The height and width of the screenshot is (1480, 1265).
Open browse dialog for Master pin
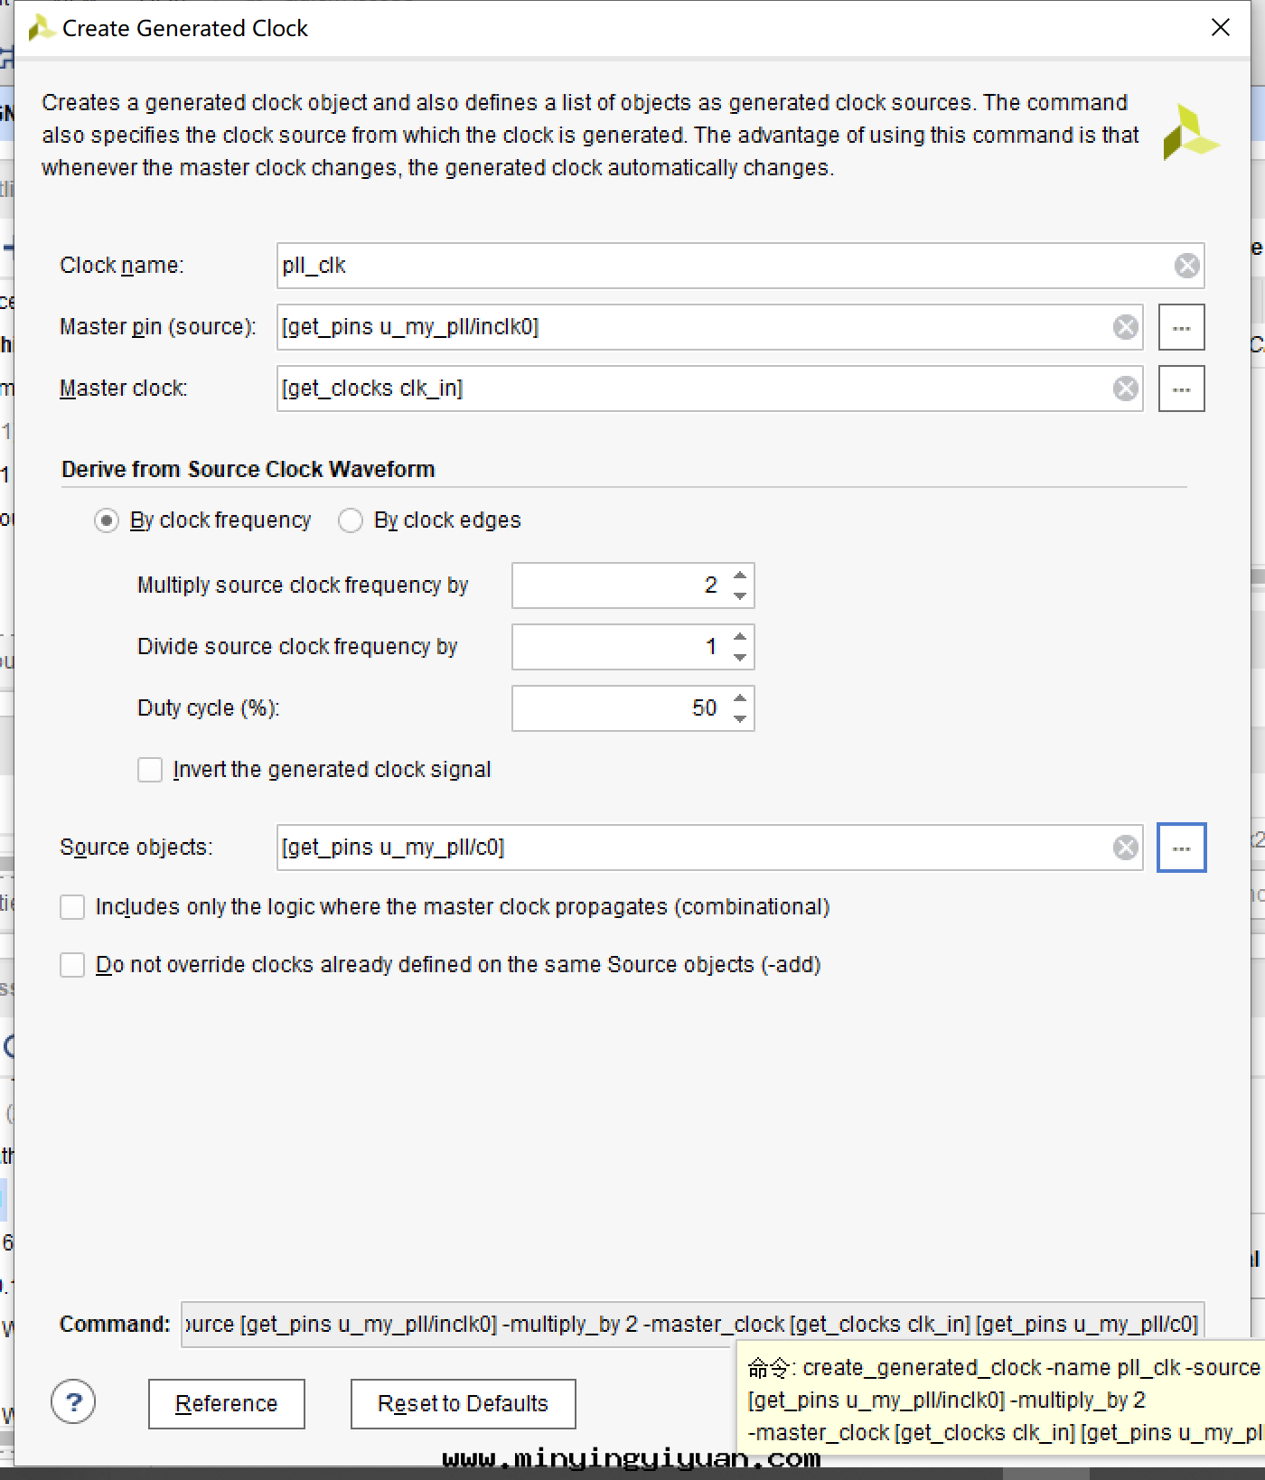click(x=1181, y=327)
